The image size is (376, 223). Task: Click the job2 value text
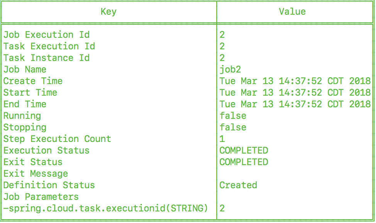[230, 69]
